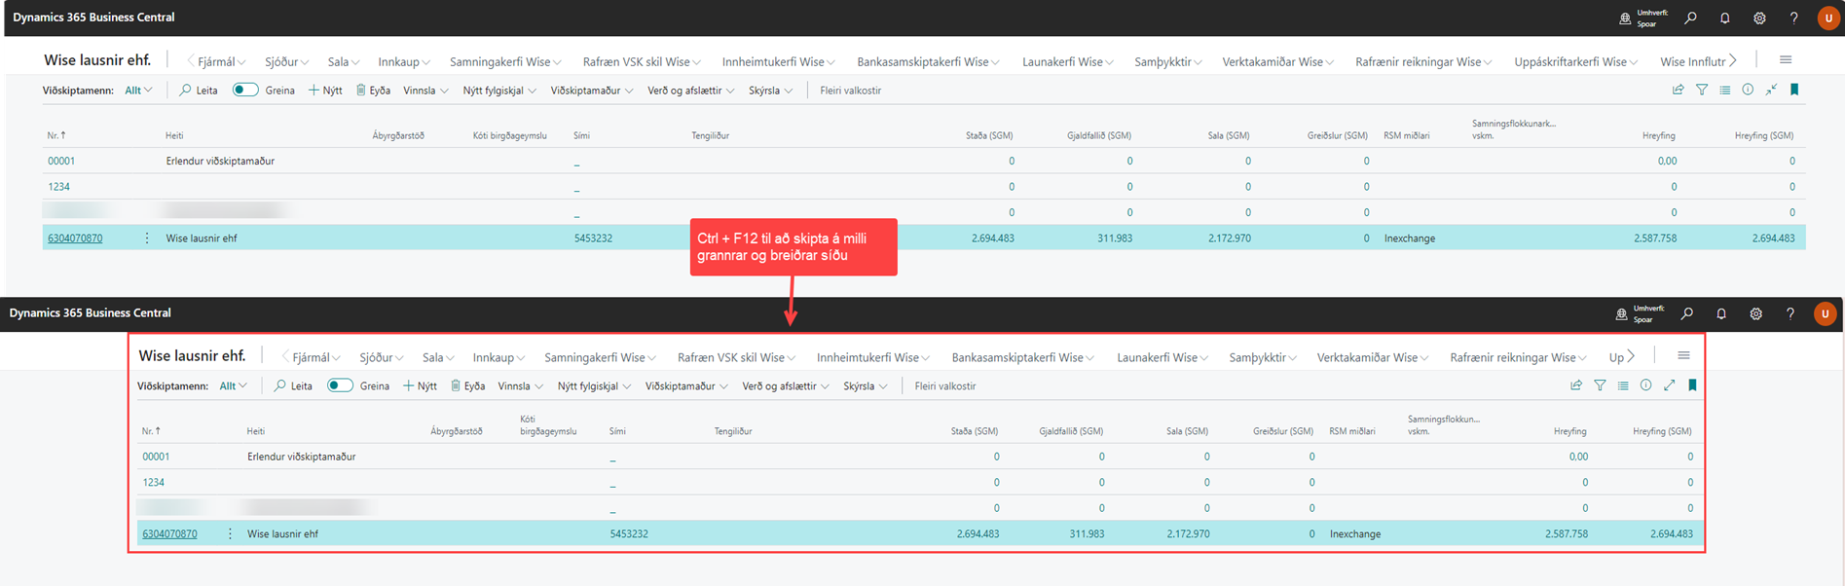The width and height of the screenshot is (1845, 586).
Task: Open the Wise Innflutr menu item
Action: pos(1692,61)
